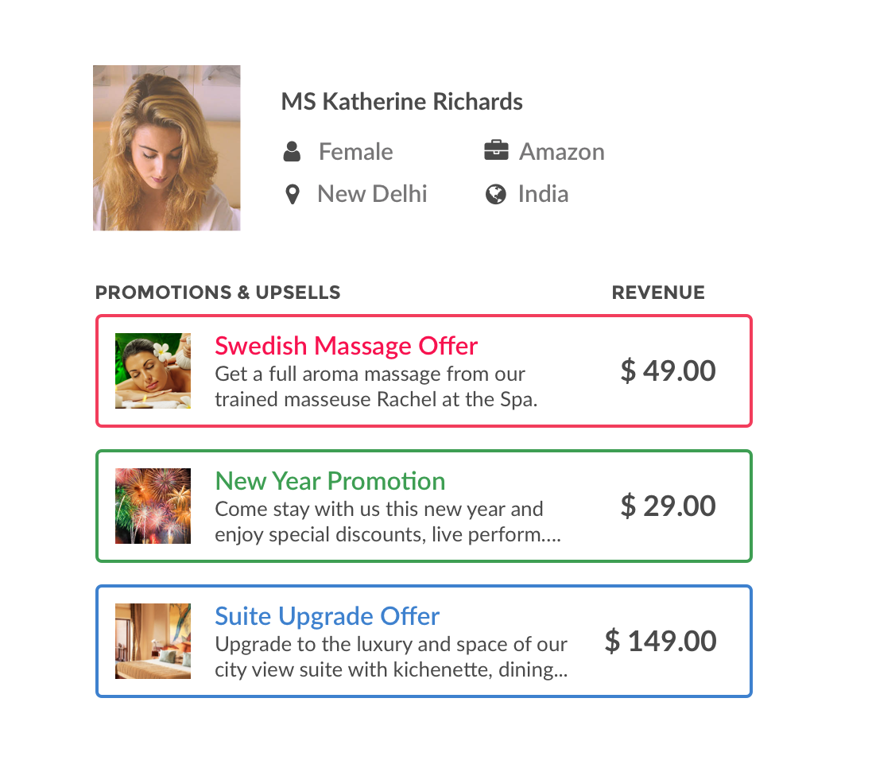This screenshot has height=768, width=872.
Task: Click the $ 149.00 revenue amount
Action: pyautogui.click(x=661, y=642)
